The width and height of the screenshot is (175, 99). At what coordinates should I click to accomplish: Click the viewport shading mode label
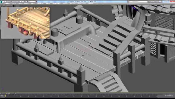(x=9, y=6)
